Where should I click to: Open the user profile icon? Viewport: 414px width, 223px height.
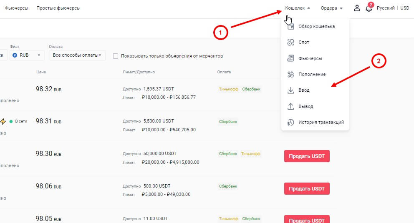pos(357,8)
